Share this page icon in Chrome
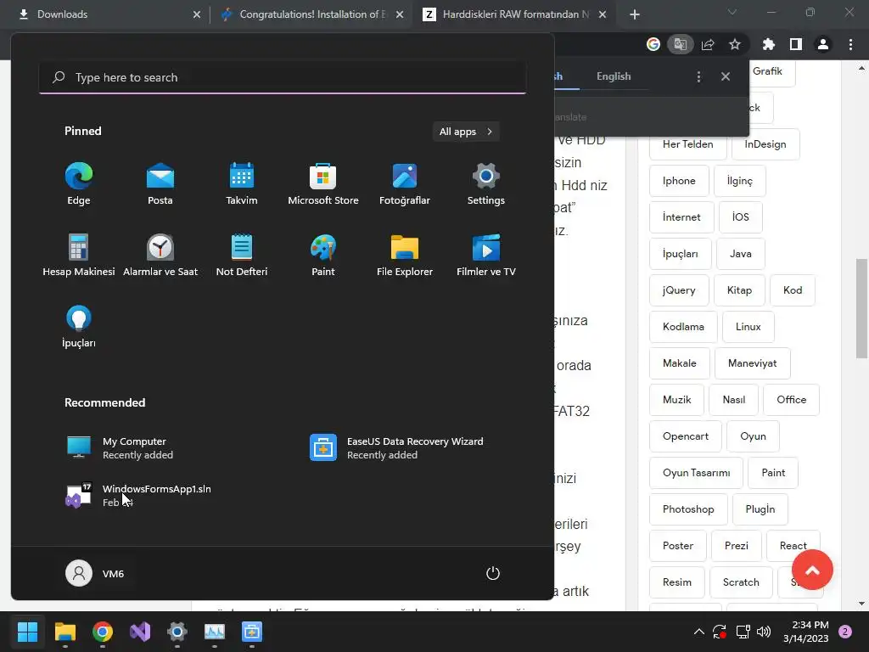 (x=708, y=44)
